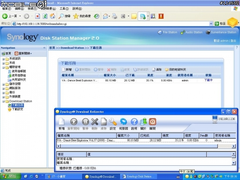Switch to Synology Disk Station taskbar button
The image size is (240, 180).
click(x=139, y=177)
